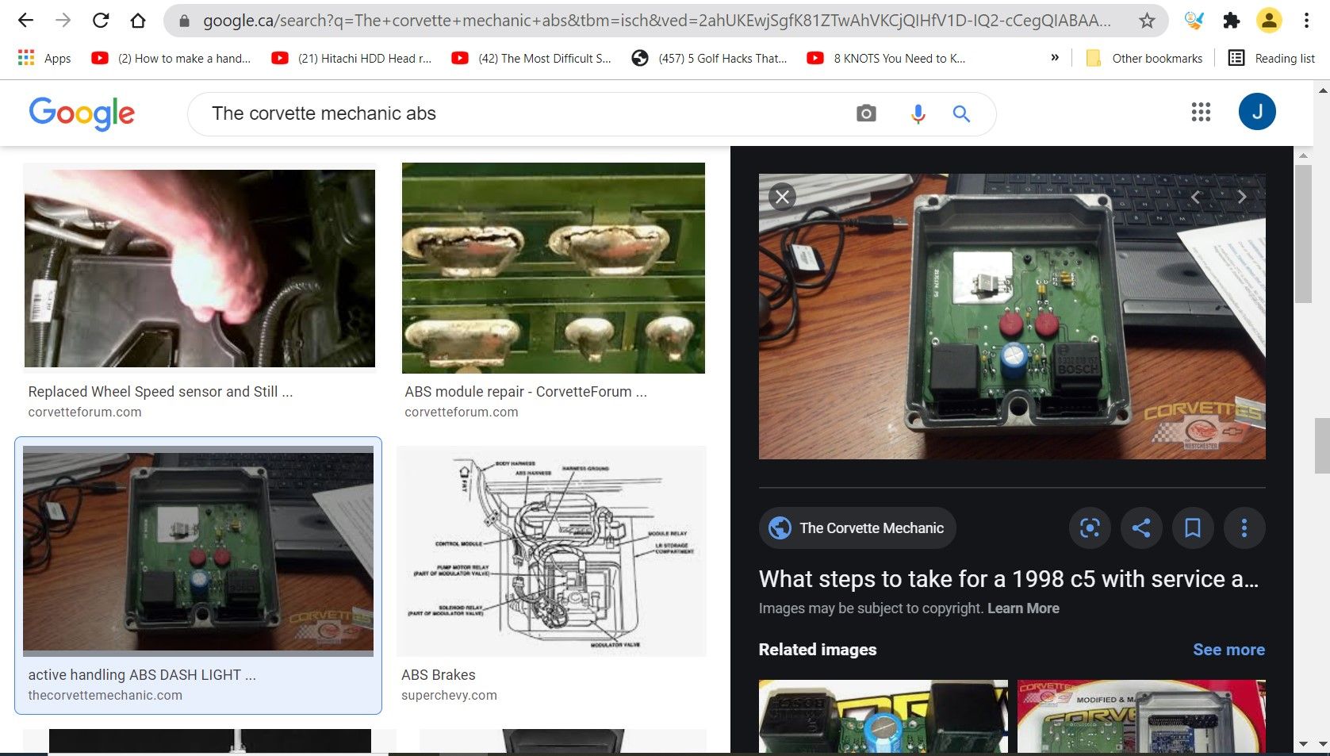Screen dimensions: 1330x756
Task: Save image to collection with bookmark icon
Action: tap(1193, 528)
